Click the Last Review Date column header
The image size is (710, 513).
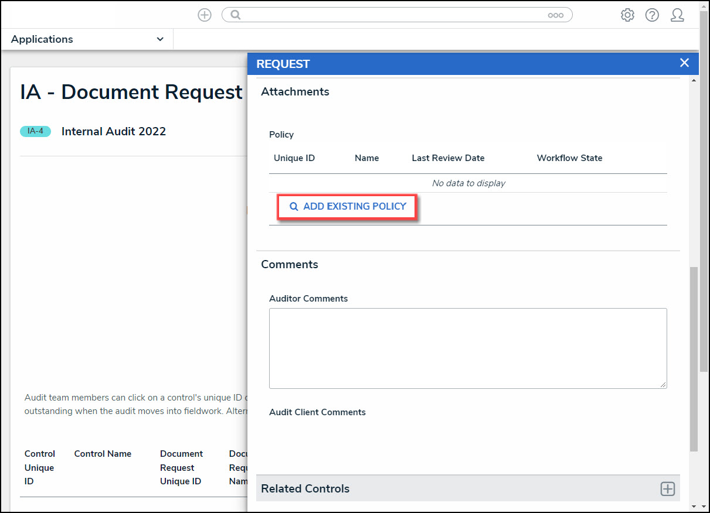pyautogui.click(x=448, y=158)
